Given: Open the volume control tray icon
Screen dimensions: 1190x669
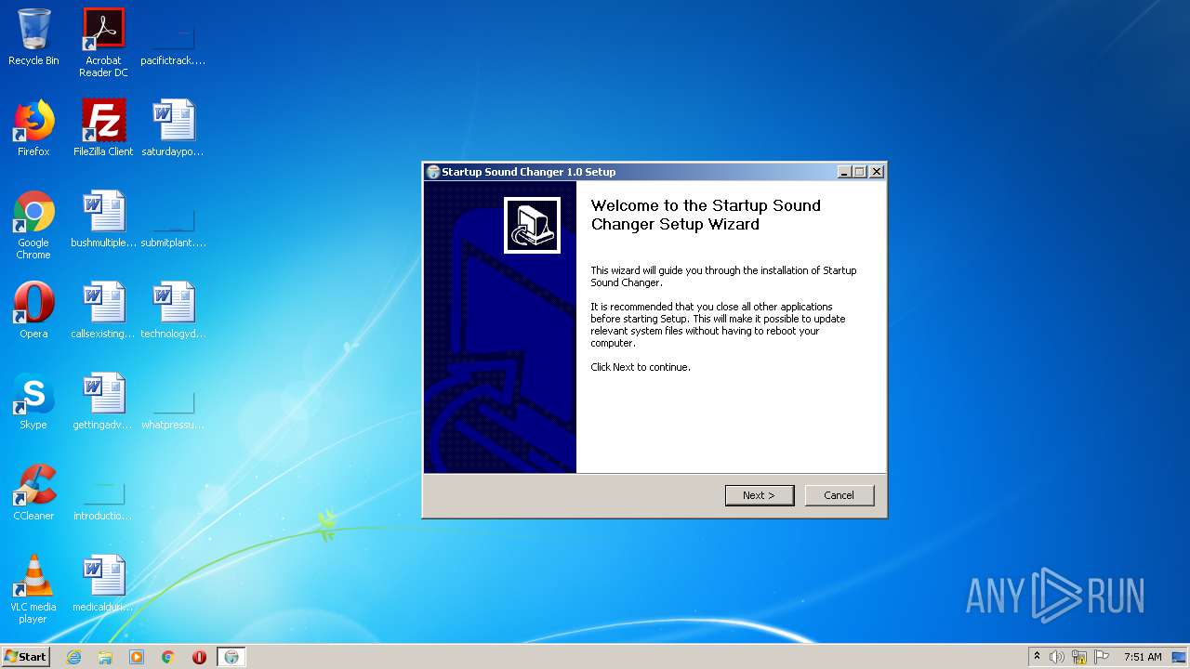Looking at the screenshot, I should click(1056, 657).
